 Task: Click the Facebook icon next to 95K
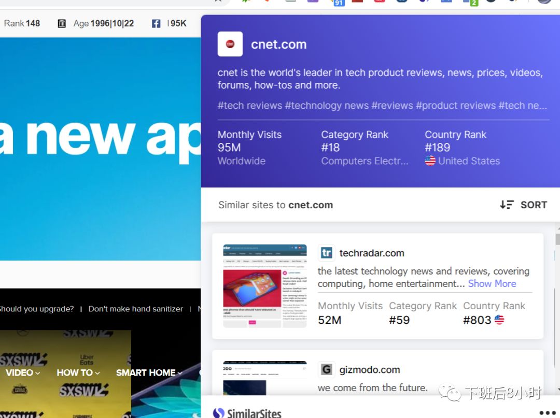tap(156, 24)
